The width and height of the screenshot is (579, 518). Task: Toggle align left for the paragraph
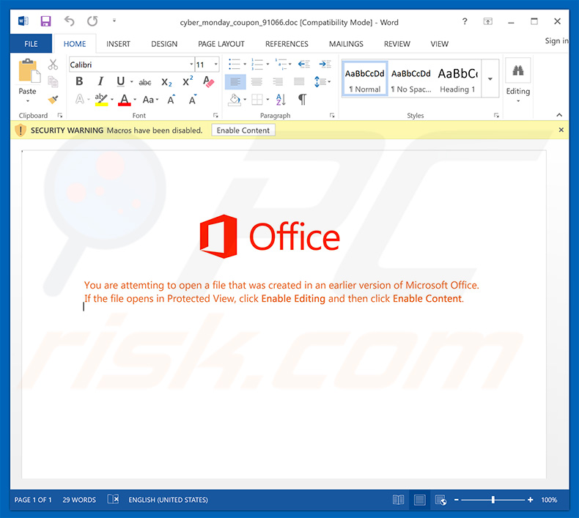tap(235, 82)
